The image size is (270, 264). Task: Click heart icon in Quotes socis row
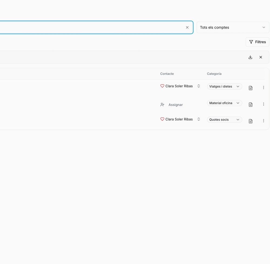pos(162,119)
